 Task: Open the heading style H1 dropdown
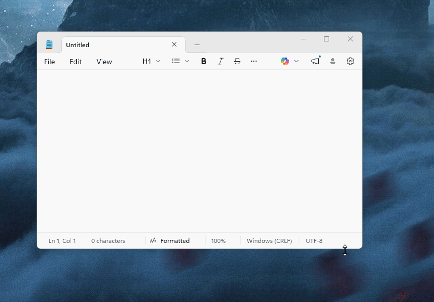[151, 61]
